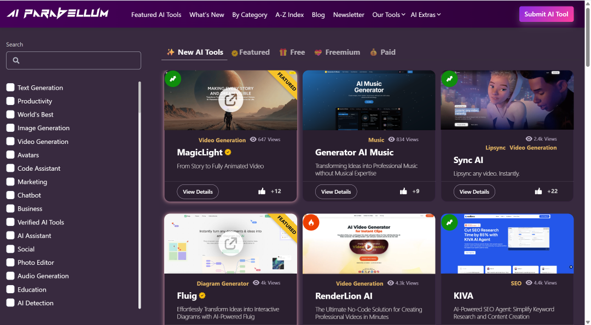Viewport: 591px width, 325px height.
Task: Open the Blog link
Action: click(x=318, y=15)
